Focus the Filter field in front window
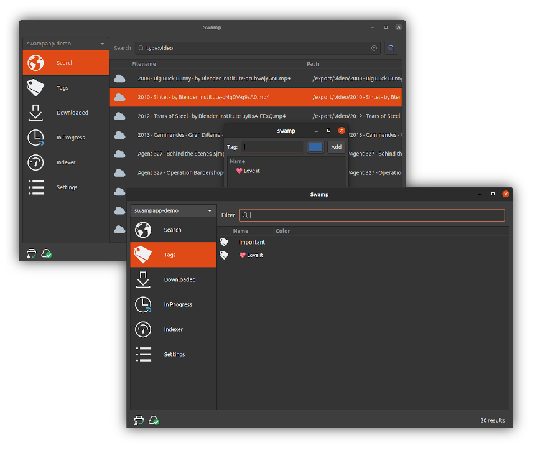Image resolution: width=535 pixels, height=450 pixels. (x=372, y=215)
